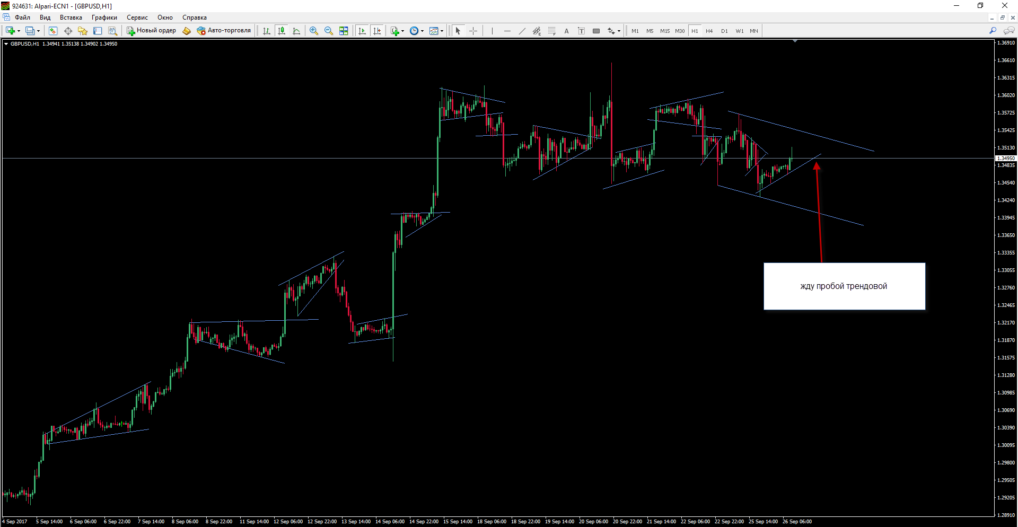The image size is (1018, 527).
Task: Select the horizontal line tool
Action: (507, 31)
